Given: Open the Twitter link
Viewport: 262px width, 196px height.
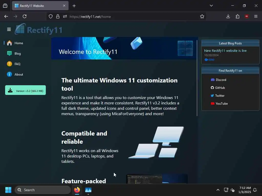Looking at the screenshot, I should tap(217, 96).
